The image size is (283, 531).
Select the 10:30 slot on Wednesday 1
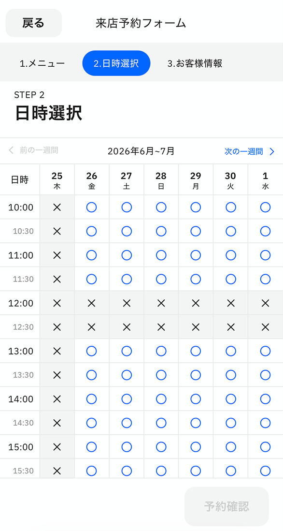click(266, 231)
